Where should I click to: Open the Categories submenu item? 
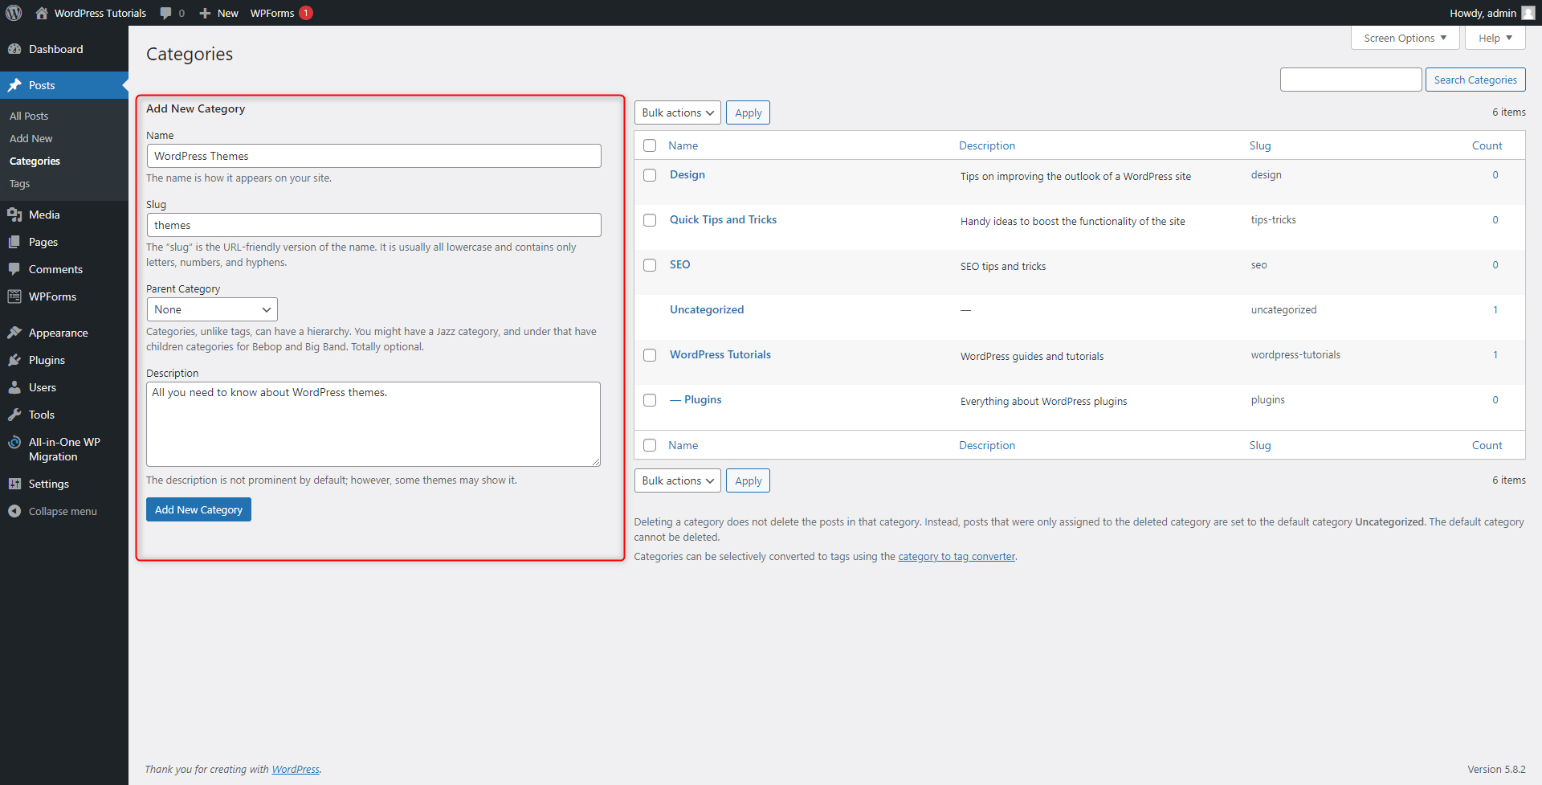[x=35, y=161]
